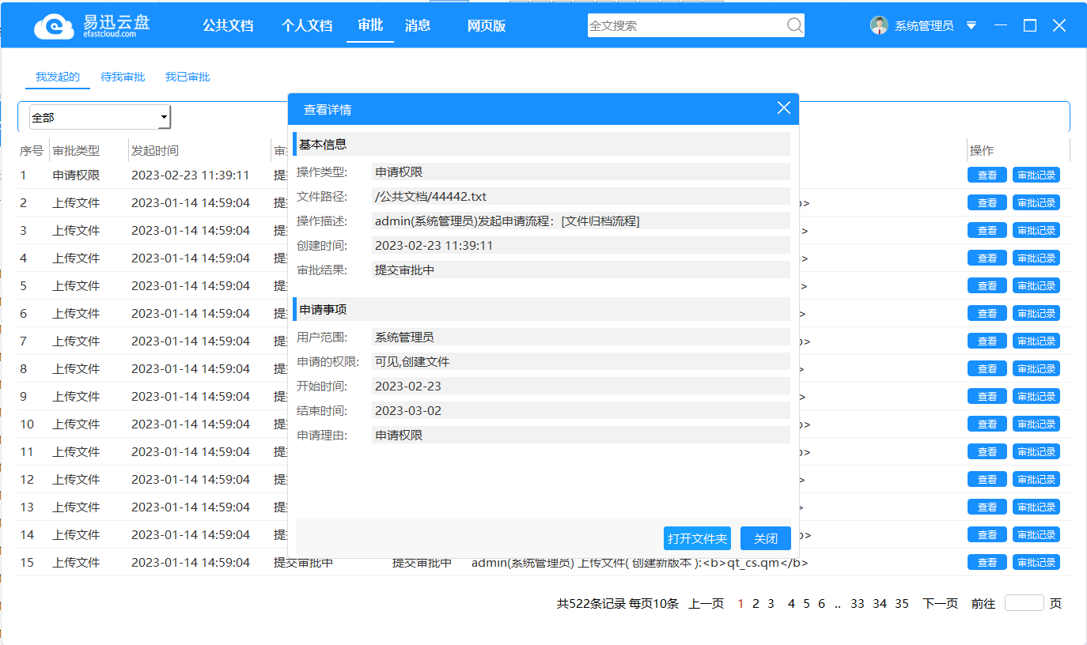Screen dimensions: 1087x645
Task: Click the 关闭 button in dialog
Action: pos(766,538)
